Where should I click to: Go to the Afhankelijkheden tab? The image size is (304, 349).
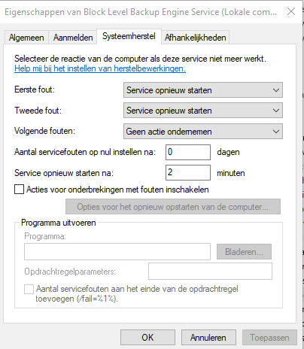(x=196, y=38)
